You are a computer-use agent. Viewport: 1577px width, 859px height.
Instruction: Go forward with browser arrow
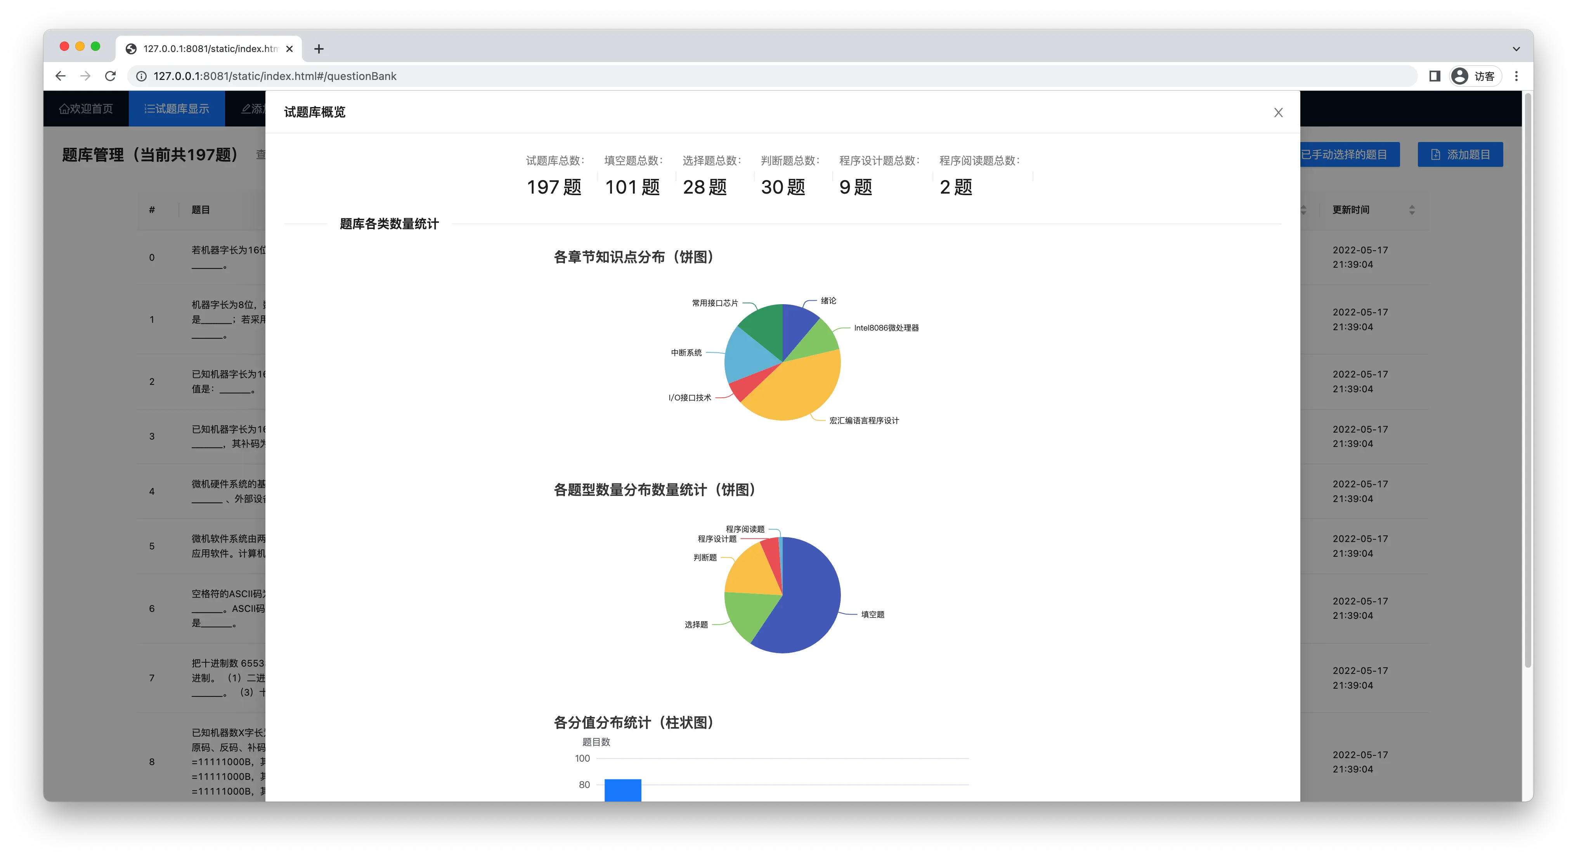(85, 76)
